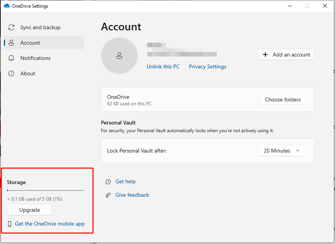Click the Sync and backup arrows icon
The image size is (335, 244).
pos(12,28)
